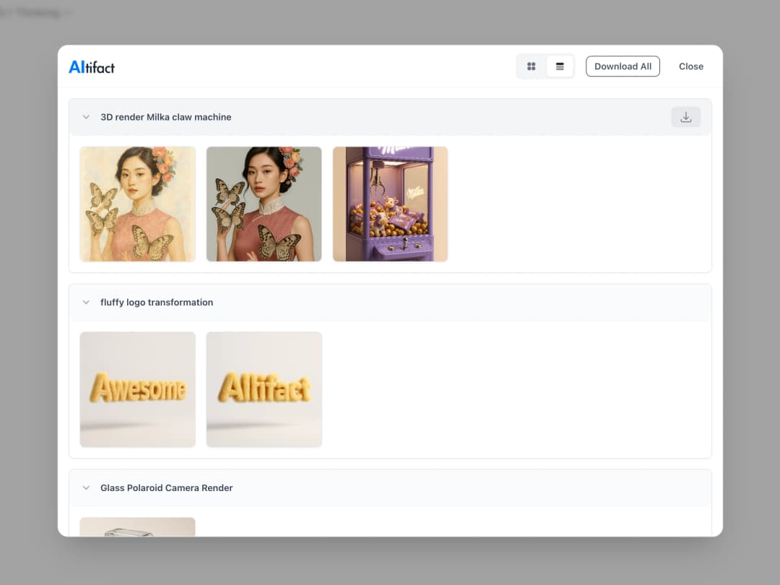Switch to grid view layout
This screenshot has width=780, height=585.
pyautogui.click(x=532, y=66)
